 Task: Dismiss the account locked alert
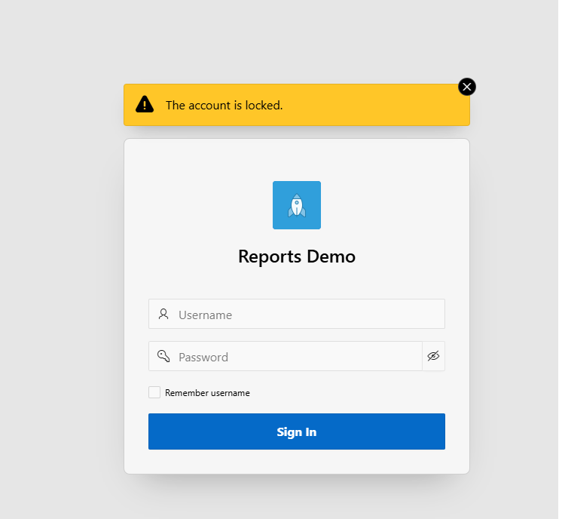467,87
